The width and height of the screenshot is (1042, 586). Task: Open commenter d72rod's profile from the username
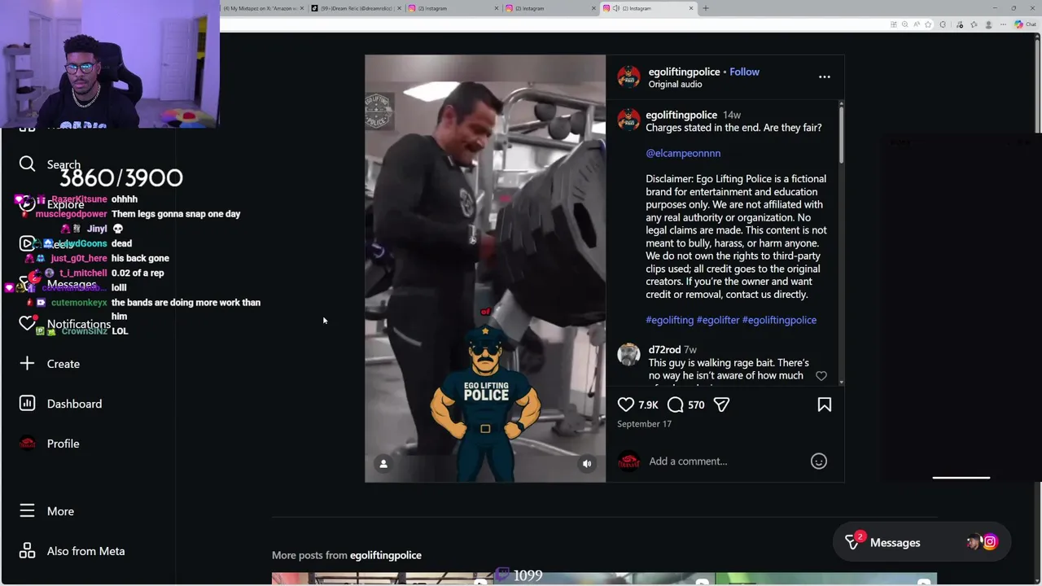point(664,350)
